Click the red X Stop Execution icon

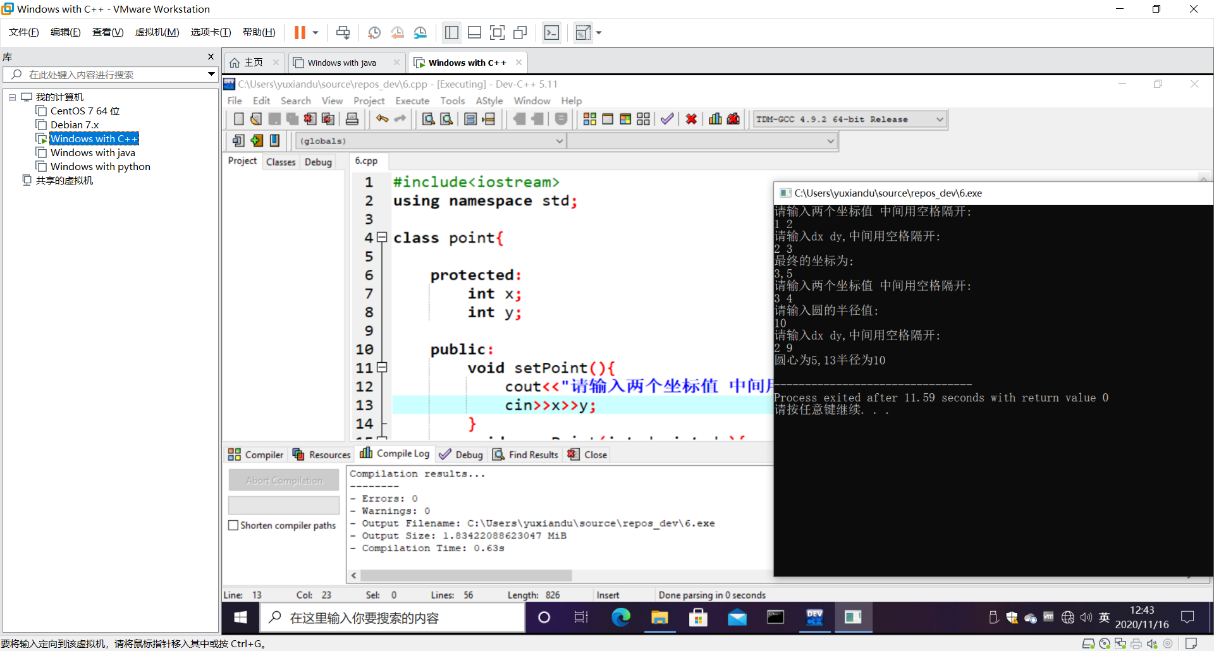click(691, 119)
